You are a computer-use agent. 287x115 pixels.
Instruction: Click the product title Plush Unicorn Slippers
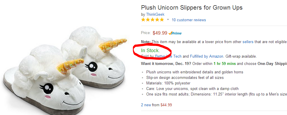coord(192,8)
